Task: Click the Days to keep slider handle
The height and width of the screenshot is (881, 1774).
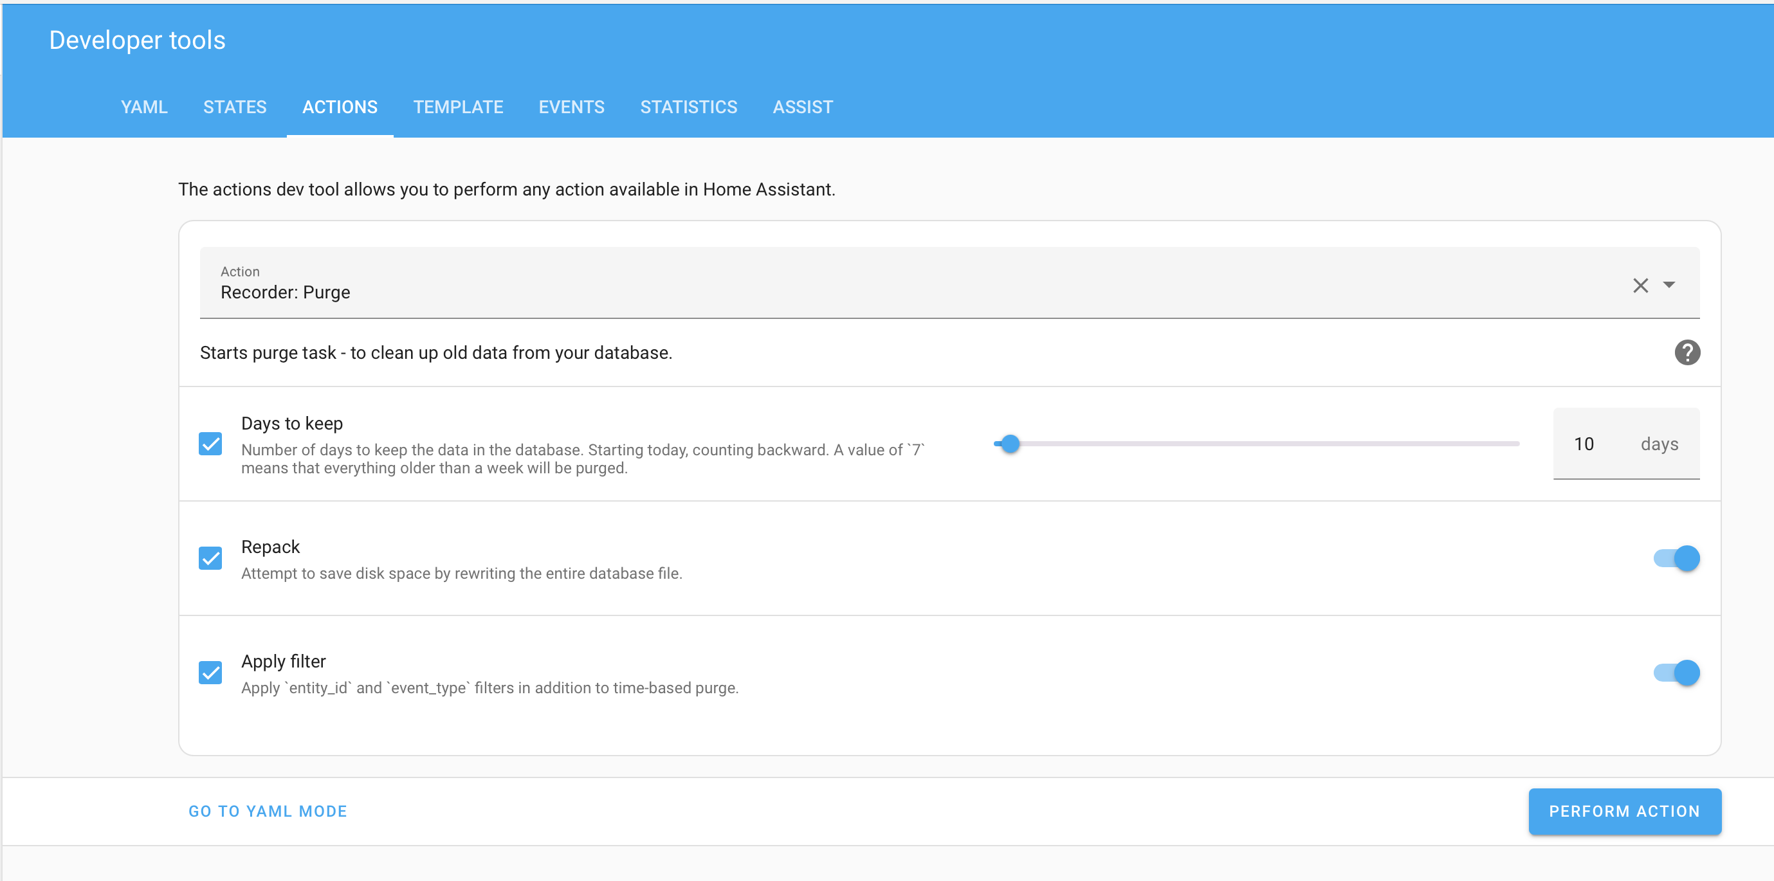Action: coord(1010,444)
